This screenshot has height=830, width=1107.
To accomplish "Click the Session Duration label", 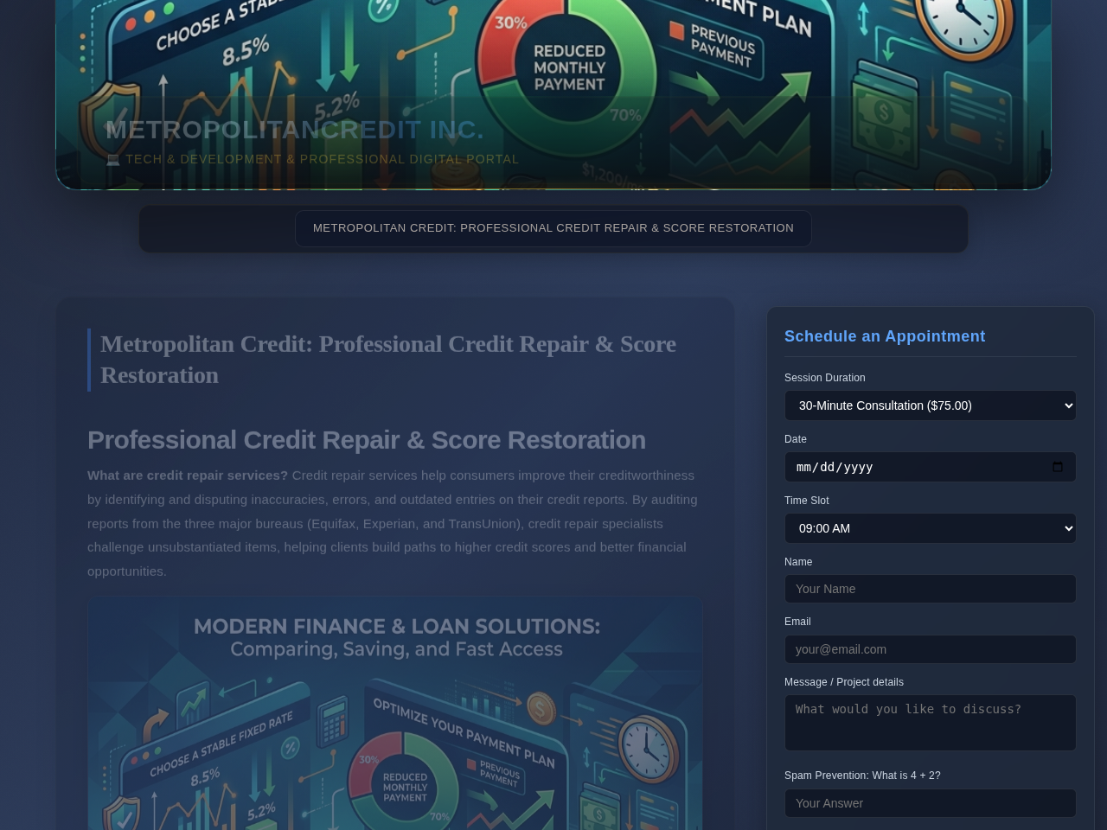I will [x=825, y=378].
